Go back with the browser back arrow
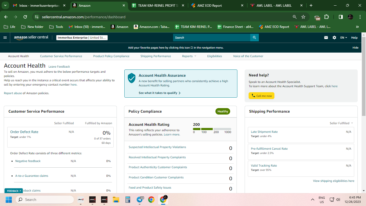The width and height of the screenshot is (366, 206). [x=6, y=17]
